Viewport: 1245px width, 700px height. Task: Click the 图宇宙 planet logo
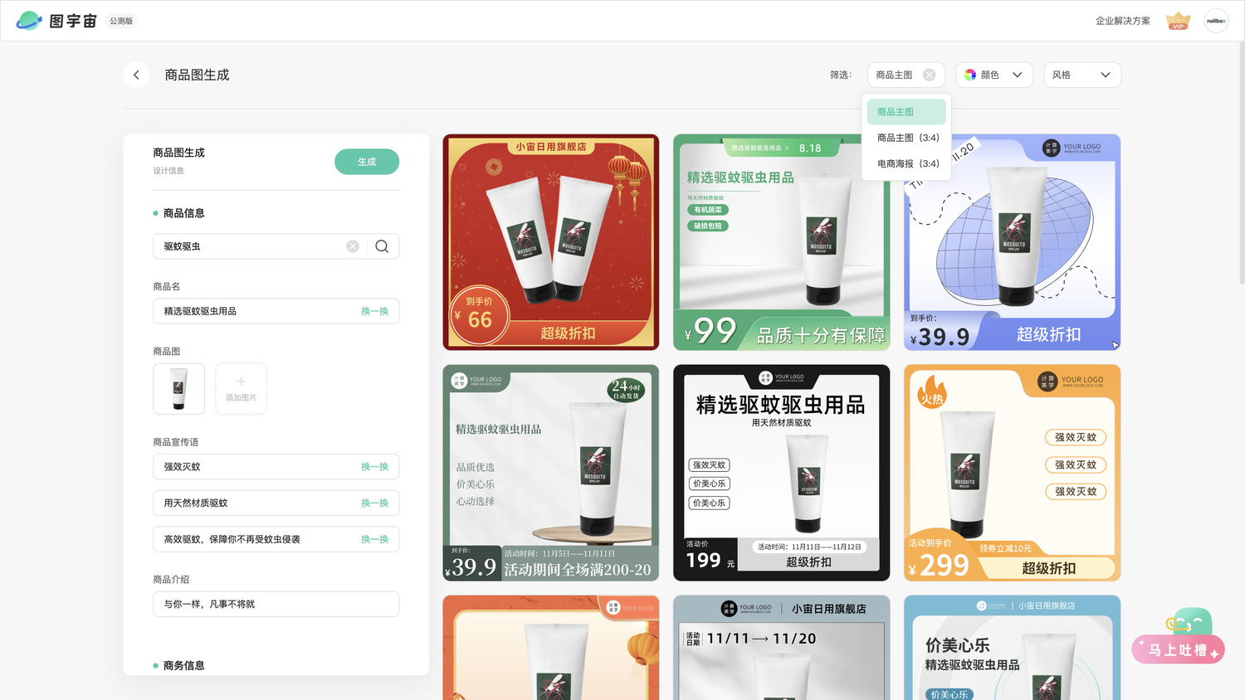coord(29,21)
